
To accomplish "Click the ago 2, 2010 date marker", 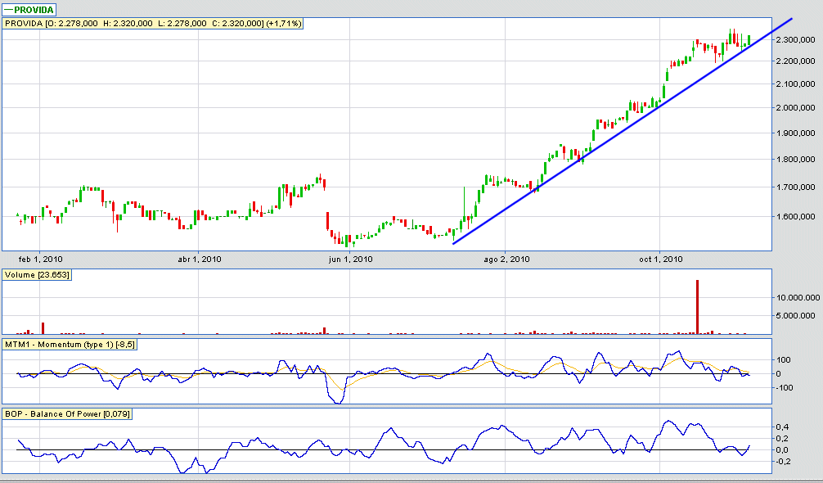I will coord(507,260).
